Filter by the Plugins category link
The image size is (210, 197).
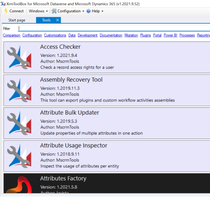coord(145,35)
